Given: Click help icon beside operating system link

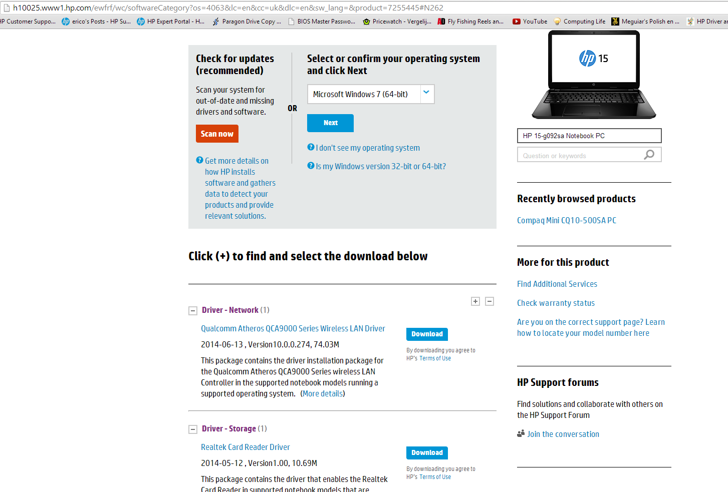Looking at the screenshot, I should pyautogui.click(x=311, y=147).
